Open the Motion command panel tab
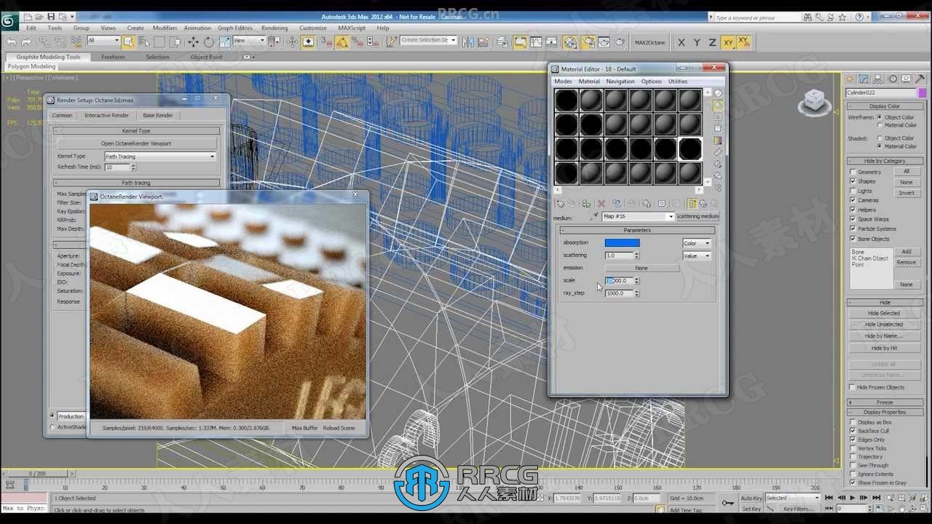This screenshot has height=524, width=932. tap(893, 79)
